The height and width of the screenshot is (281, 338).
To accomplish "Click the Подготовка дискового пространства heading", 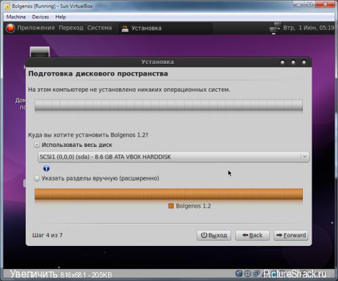I will (98, 73).
